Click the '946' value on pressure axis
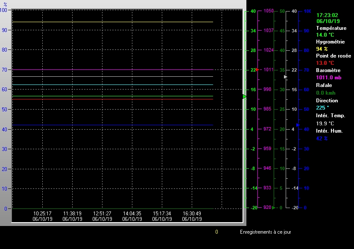 [267, 168]
